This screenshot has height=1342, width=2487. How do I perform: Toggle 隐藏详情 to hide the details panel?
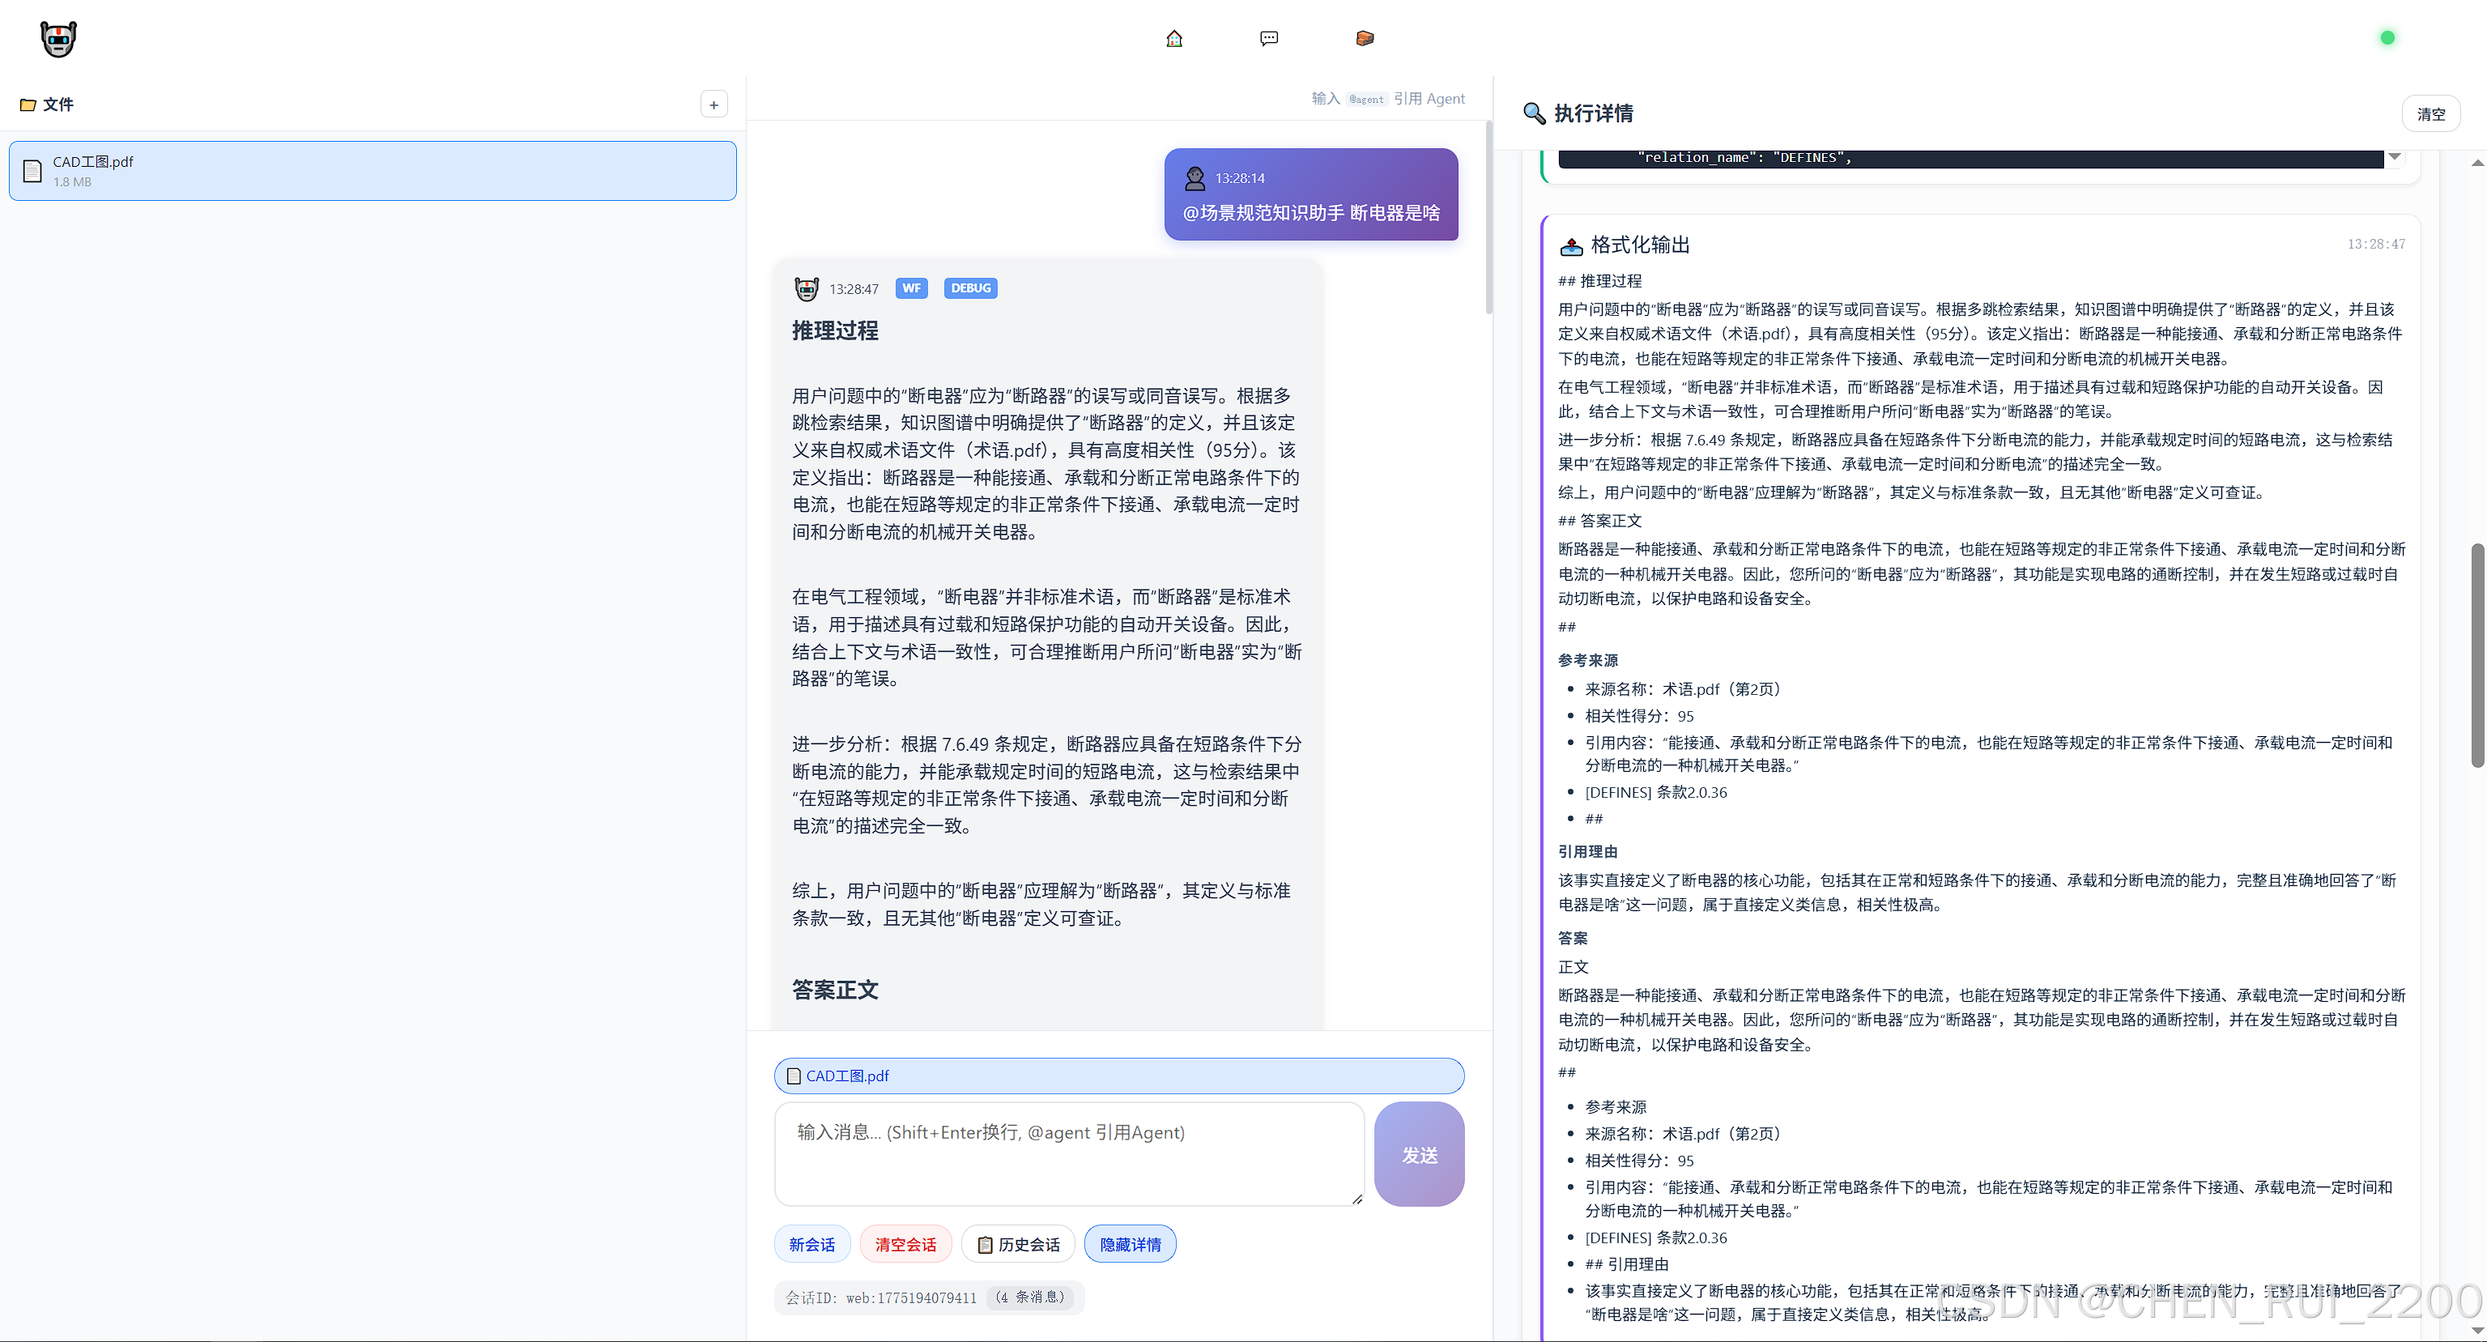[x=1130, y=1243]
